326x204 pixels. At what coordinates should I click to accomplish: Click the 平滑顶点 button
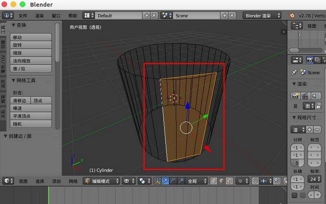pyautogui.click(x=31, y=116)
